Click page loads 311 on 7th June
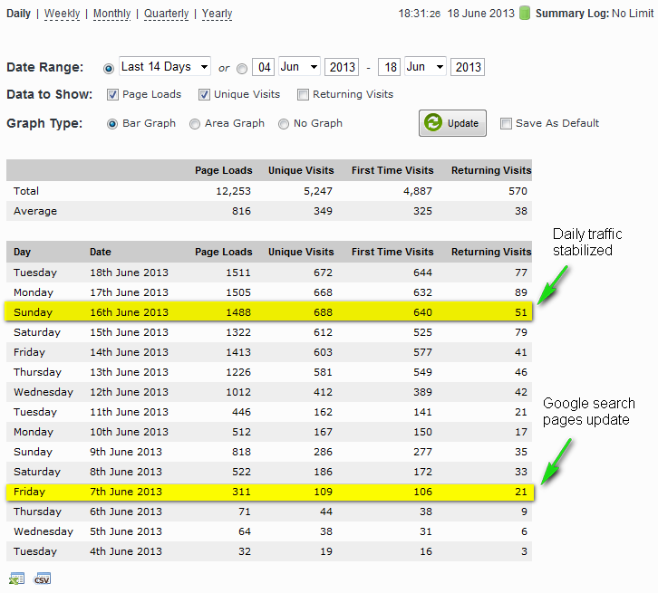The width and height of the screenshot is (658, 593). point(241,492)
